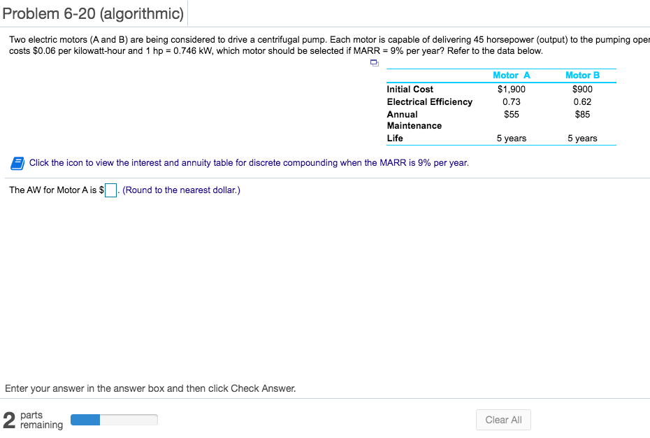650x438 pixels.
Task: Click the Enter your answer instruction text
Action: [x=150, y=388]
